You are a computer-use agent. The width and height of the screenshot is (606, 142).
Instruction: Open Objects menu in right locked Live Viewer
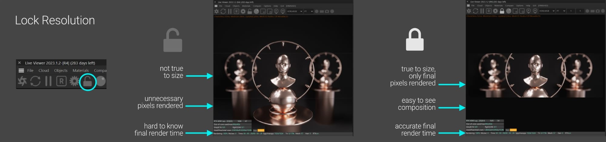[x=488, y=5]
